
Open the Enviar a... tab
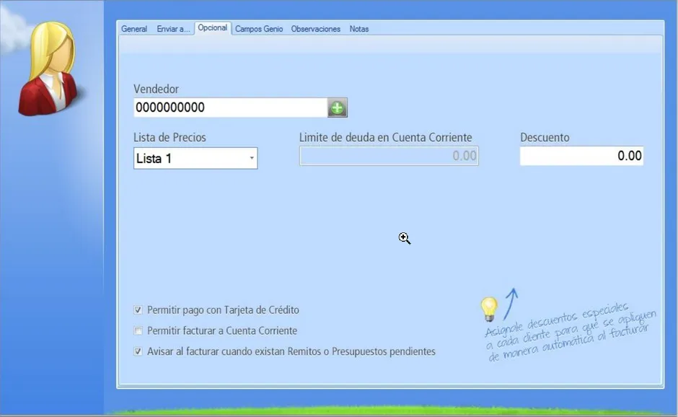pos(173,29)
